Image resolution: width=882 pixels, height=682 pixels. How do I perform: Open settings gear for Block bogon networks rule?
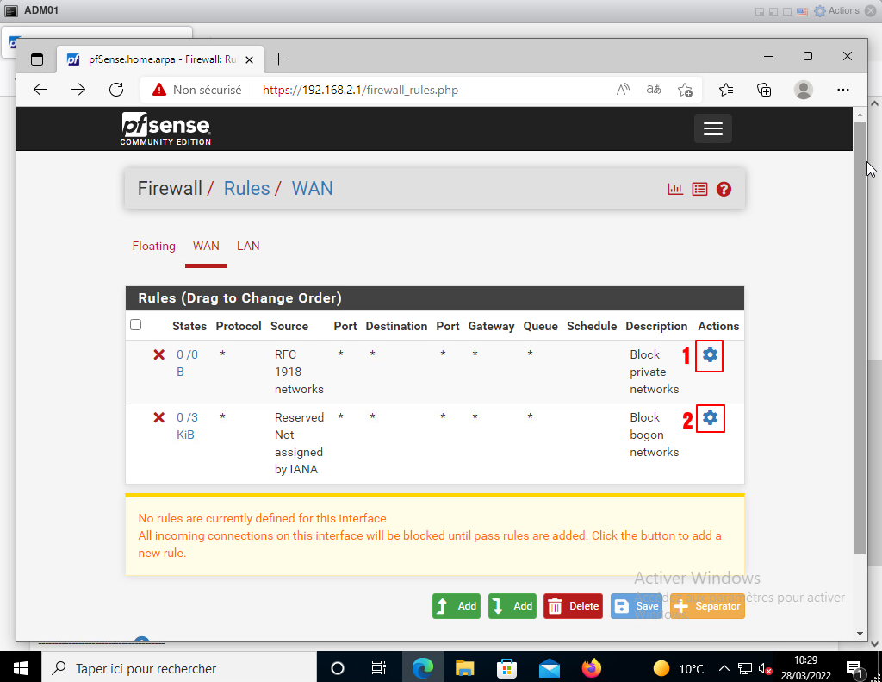tap(710, 418)
